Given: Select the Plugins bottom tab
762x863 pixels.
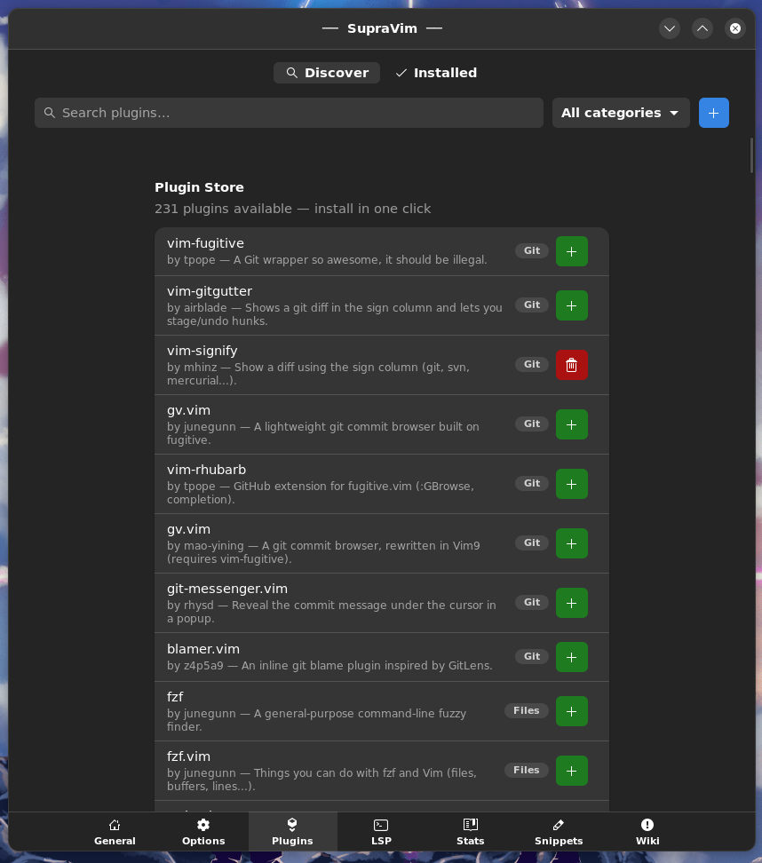Looking at the screenshot, I should (x=292, y=832).
